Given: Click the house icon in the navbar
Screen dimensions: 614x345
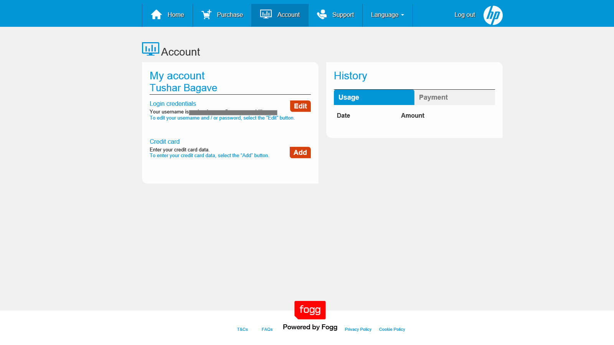Looking at the screenshot, I should pos(156,15).
